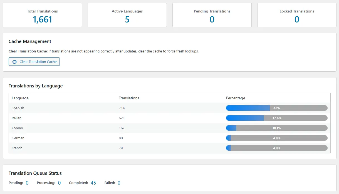
Task: Click the Total Translations count 1,661
Action: [42, 19]
